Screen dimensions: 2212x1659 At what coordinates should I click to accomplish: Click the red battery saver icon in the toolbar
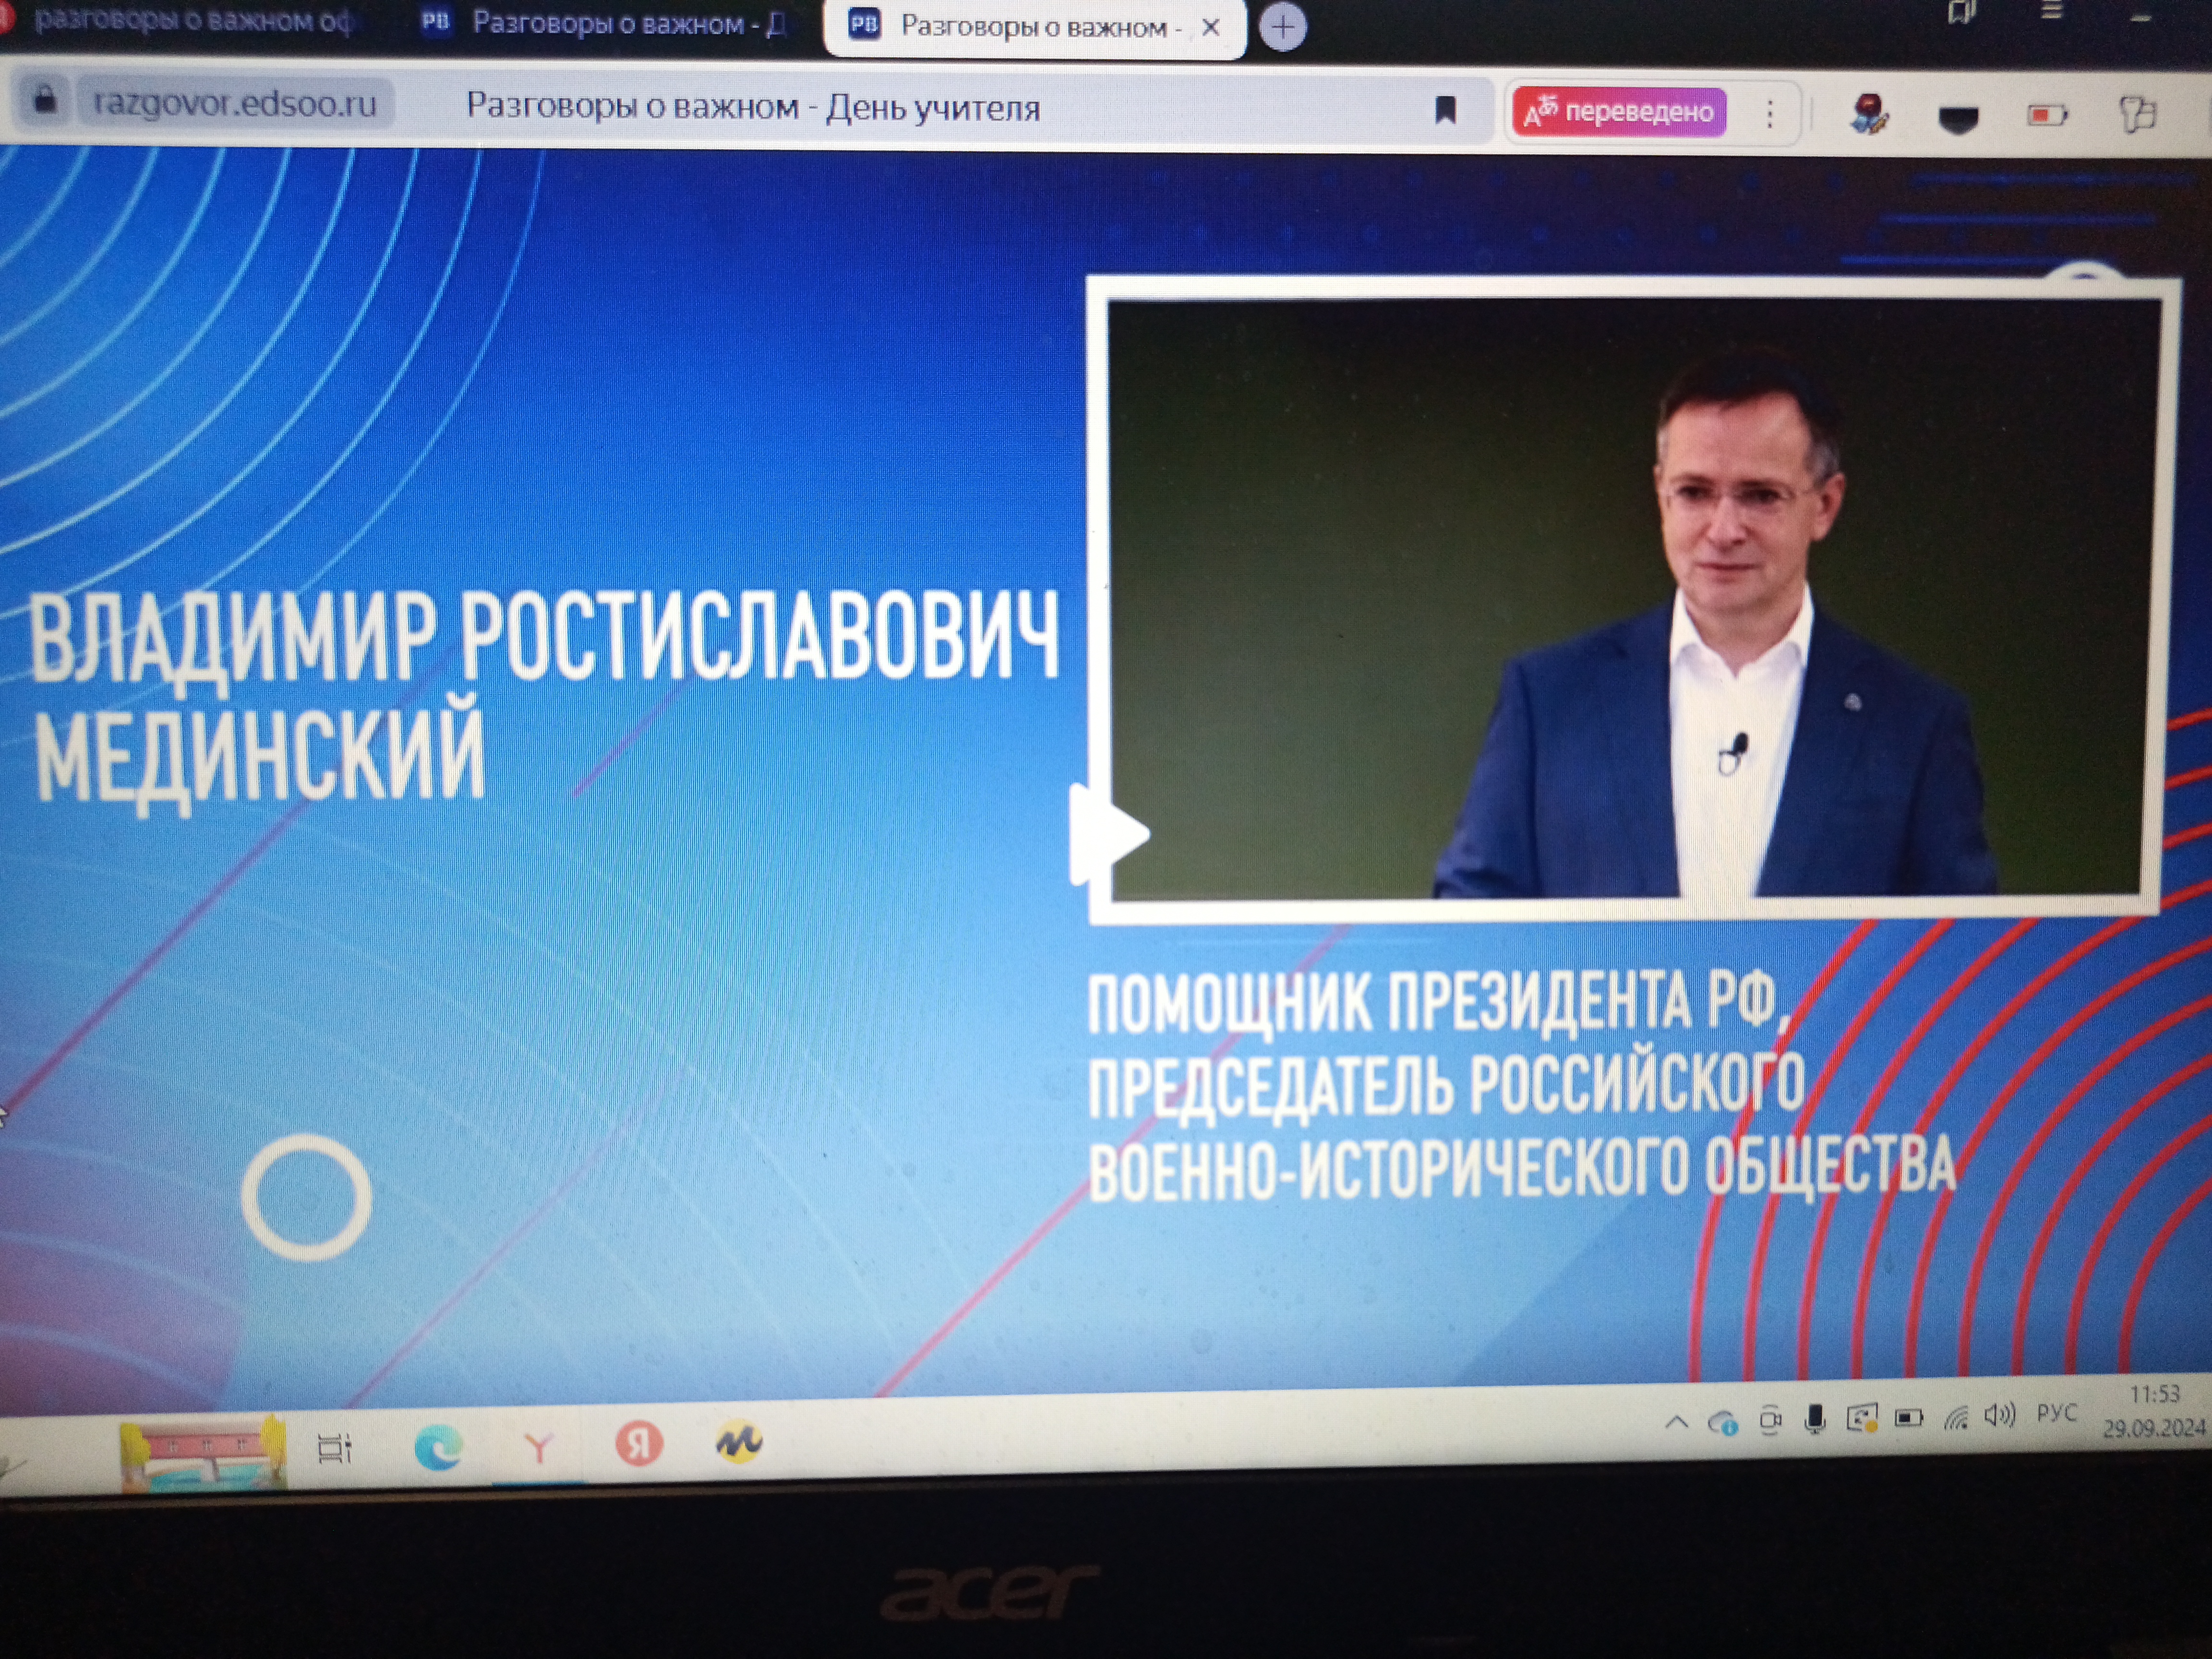tap(2046, 116)
